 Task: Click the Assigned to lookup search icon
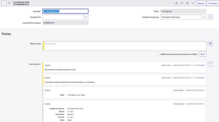(x=86, y=17)
